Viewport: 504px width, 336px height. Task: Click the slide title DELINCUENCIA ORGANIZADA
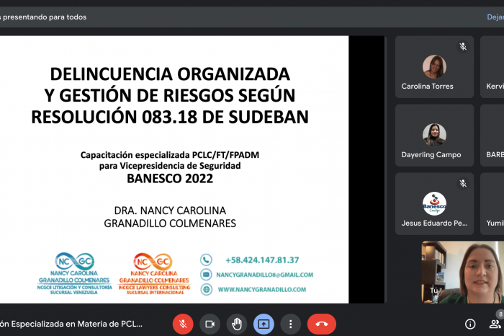point(170,74)
